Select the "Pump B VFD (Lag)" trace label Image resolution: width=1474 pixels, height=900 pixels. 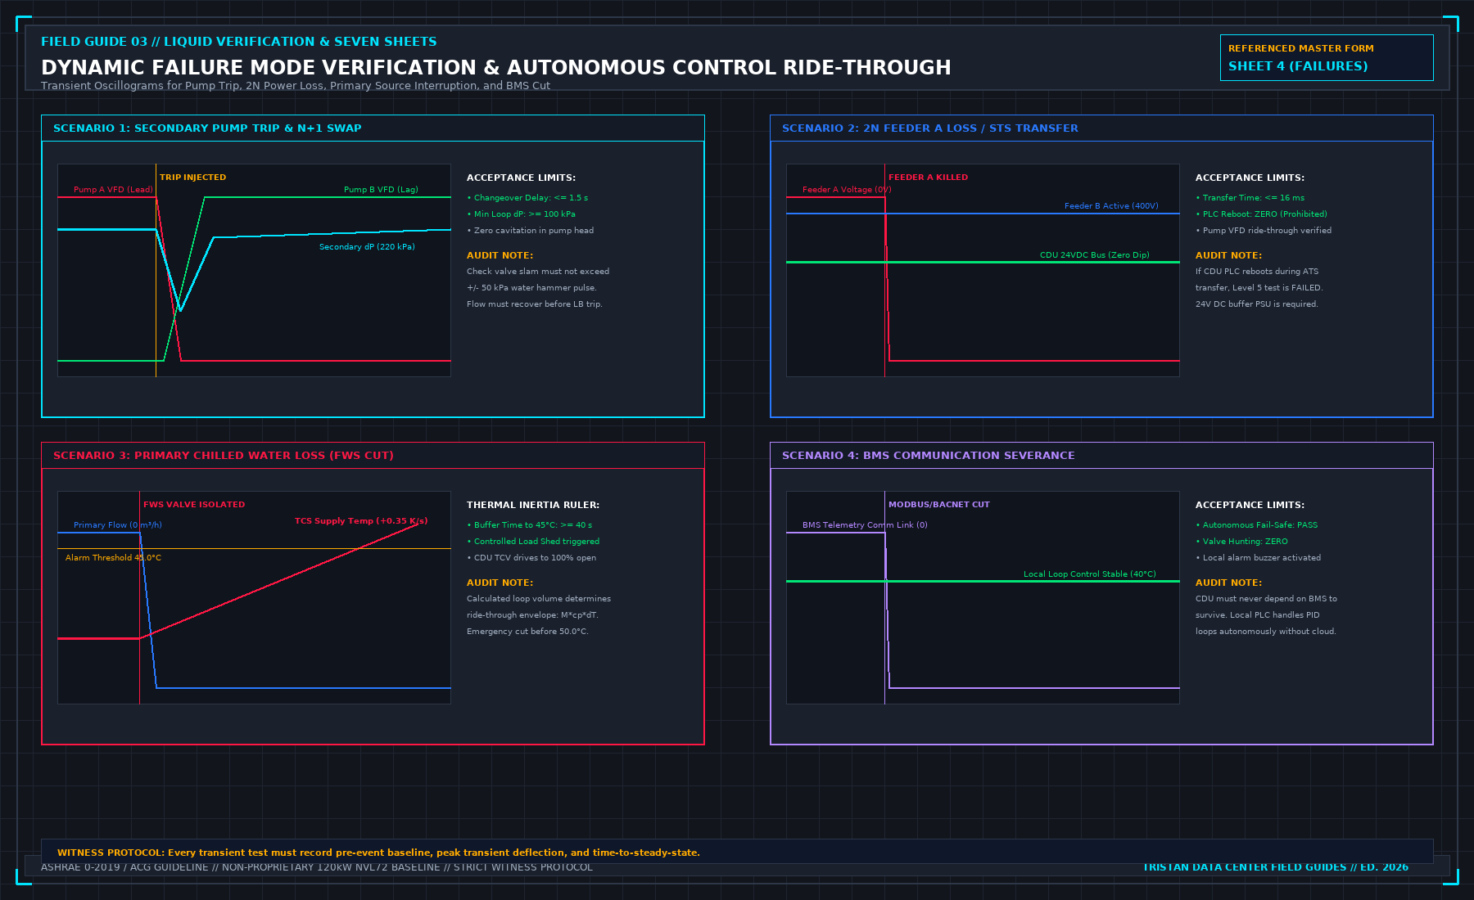click(381, 190)
